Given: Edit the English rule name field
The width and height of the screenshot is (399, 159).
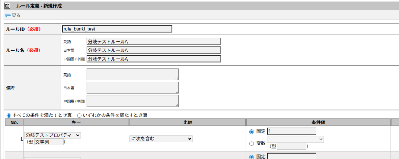Looking at the screenshot, I should pyautogui.click(x=154, y=42).
